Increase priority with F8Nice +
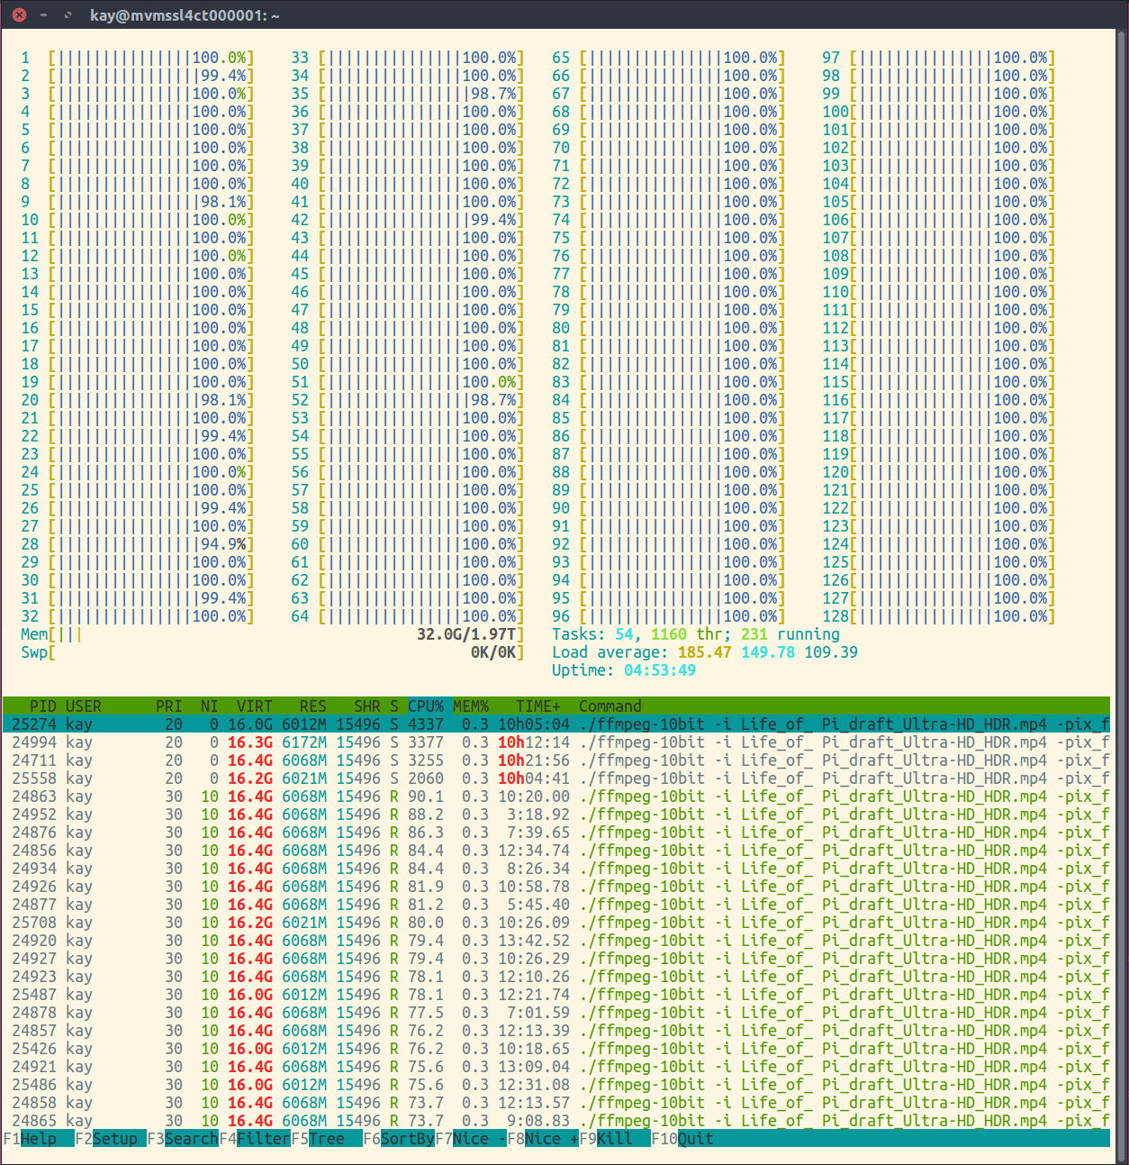This screenshot has height=1165, width=1129. (540, 1138)
